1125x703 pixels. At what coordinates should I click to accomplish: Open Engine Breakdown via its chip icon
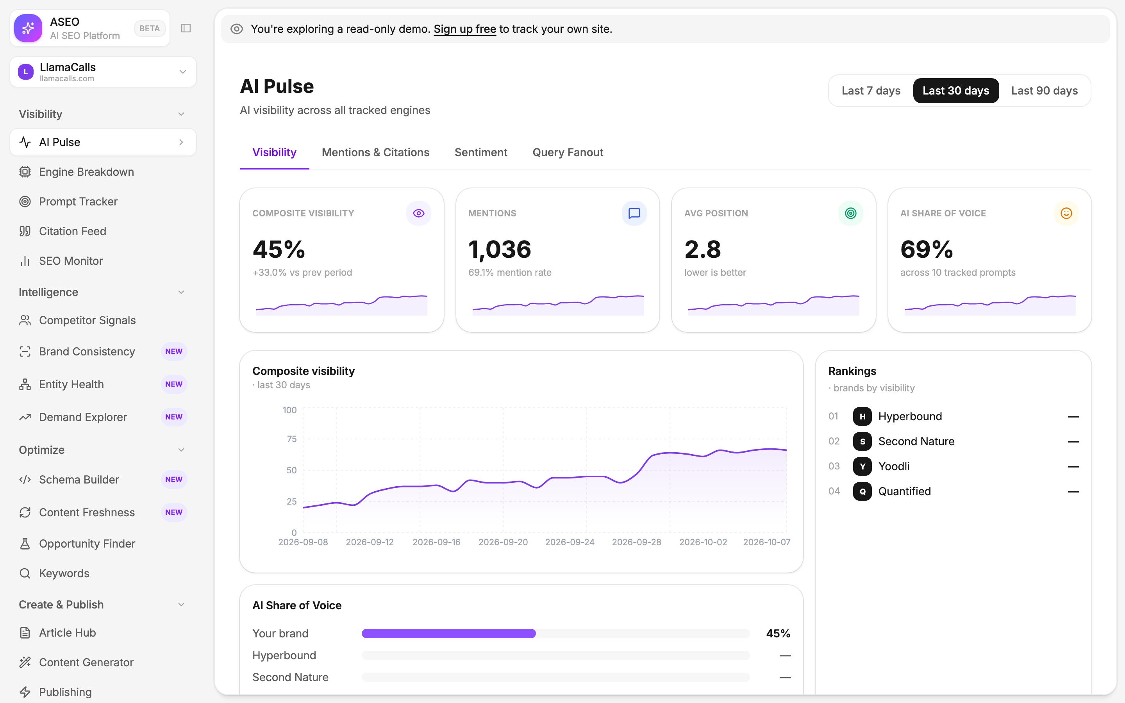[25, 172]
